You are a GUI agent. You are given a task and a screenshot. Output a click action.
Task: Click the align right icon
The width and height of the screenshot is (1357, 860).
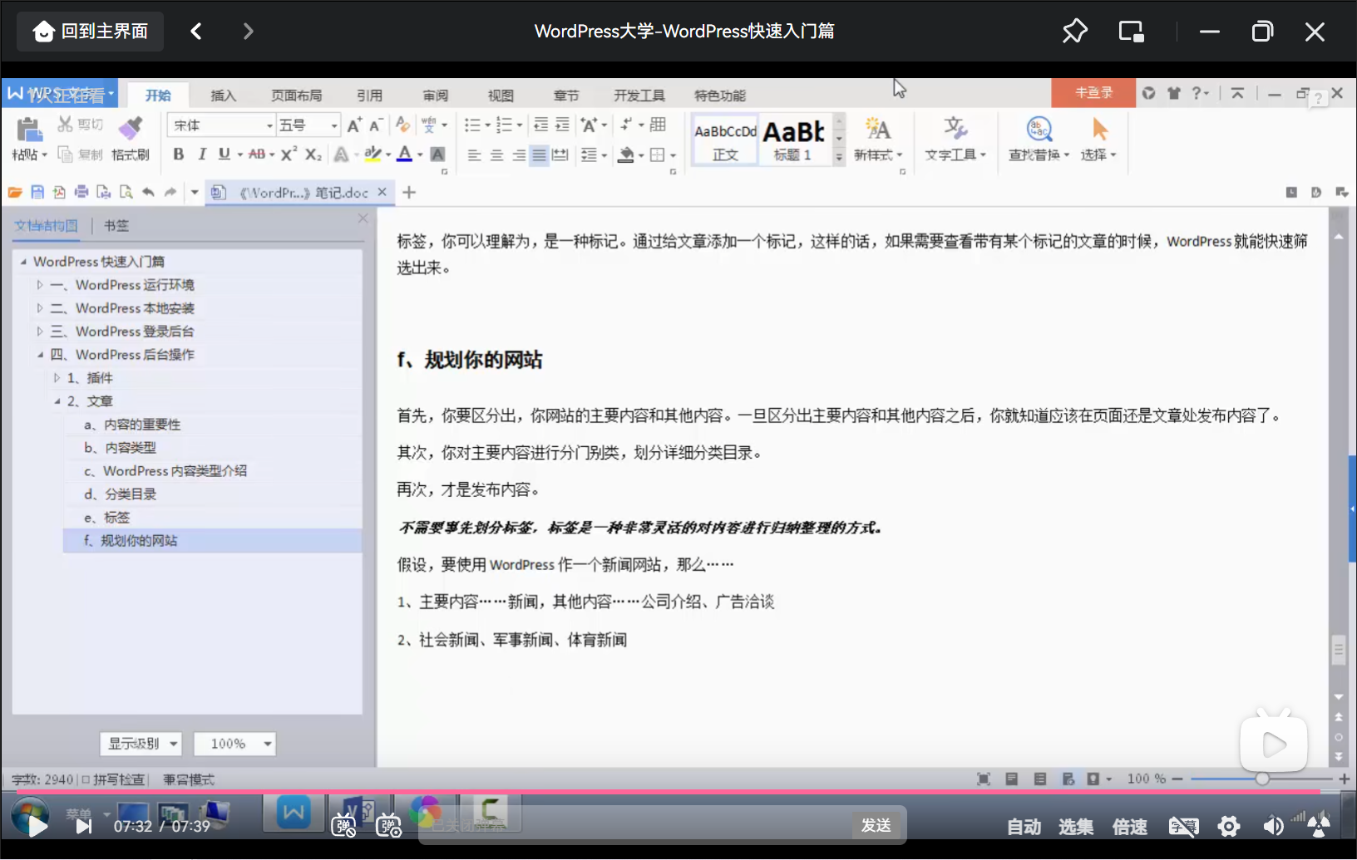pos(518,155)
